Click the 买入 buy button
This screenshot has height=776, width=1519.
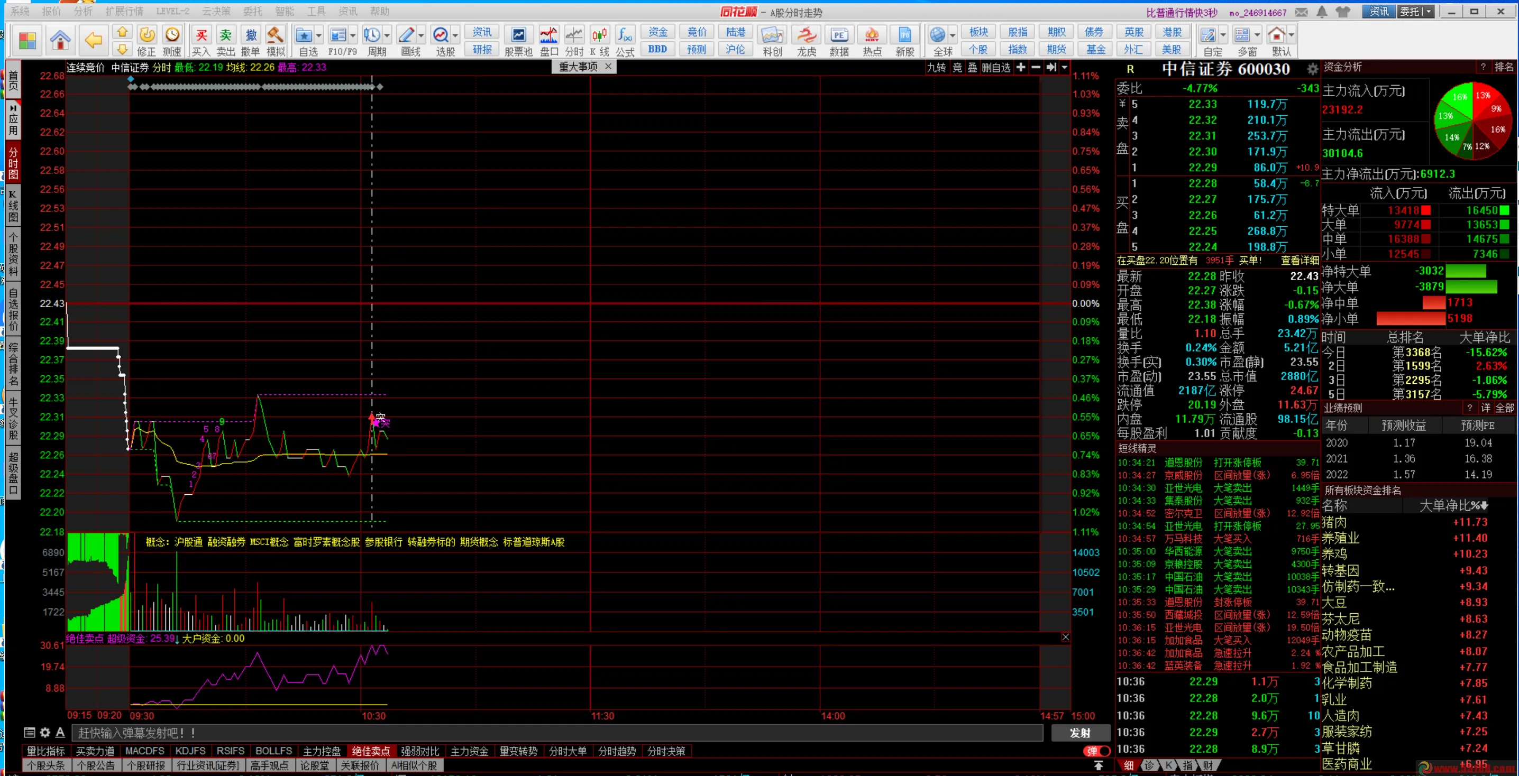[x=201, y=41]
